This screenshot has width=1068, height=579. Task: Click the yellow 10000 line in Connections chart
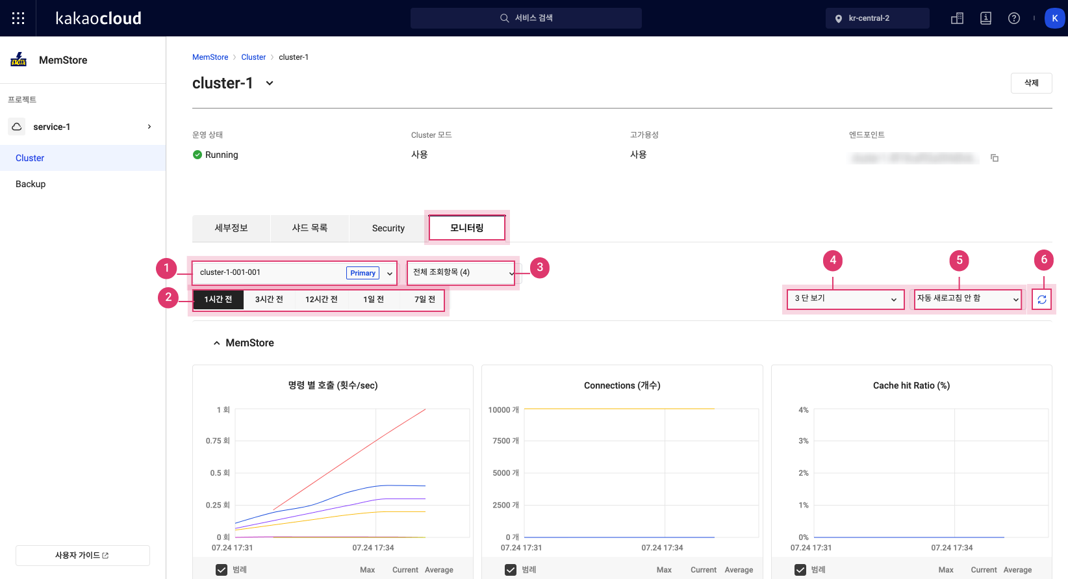[x=619, y=409]
